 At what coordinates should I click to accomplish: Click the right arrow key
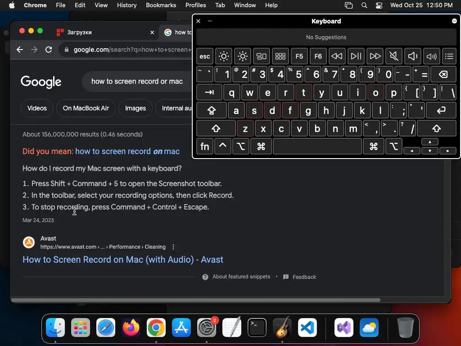click(448, 150)
